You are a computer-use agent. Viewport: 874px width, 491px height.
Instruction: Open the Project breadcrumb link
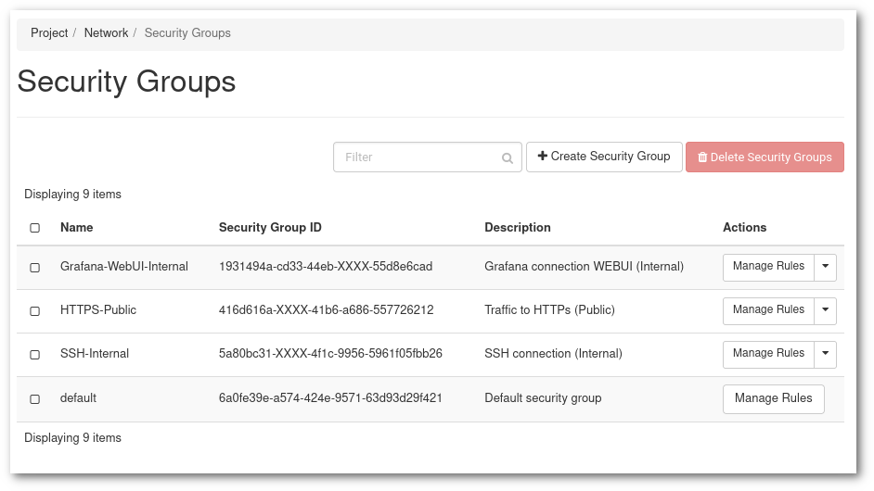[49, 33]
